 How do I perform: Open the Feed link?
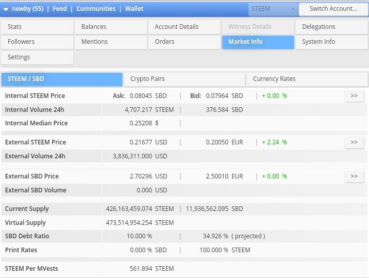pos(60,9)
